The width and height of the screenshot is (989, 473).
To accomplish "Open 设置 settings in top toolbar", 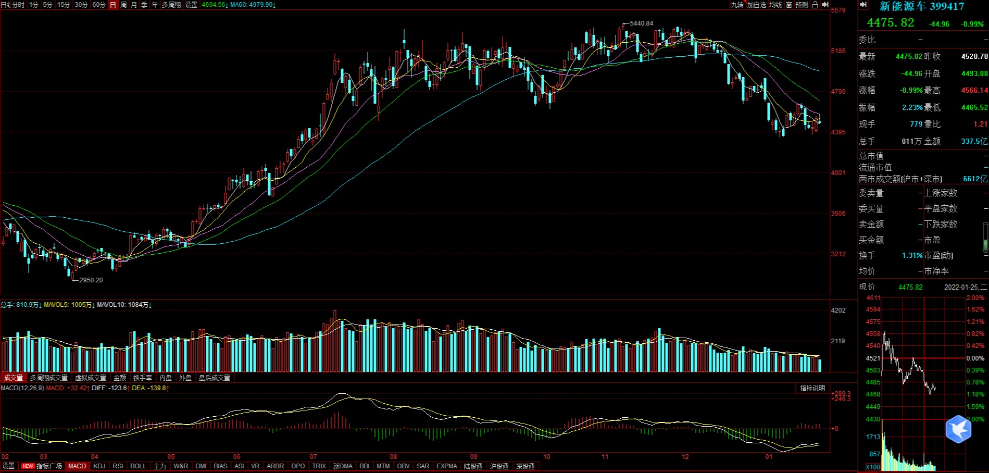I will coord(191,5).
